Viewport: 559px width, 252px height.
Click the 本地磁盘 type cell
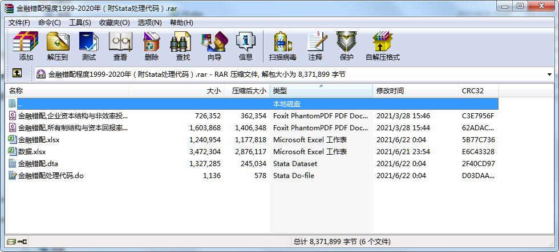286,104
